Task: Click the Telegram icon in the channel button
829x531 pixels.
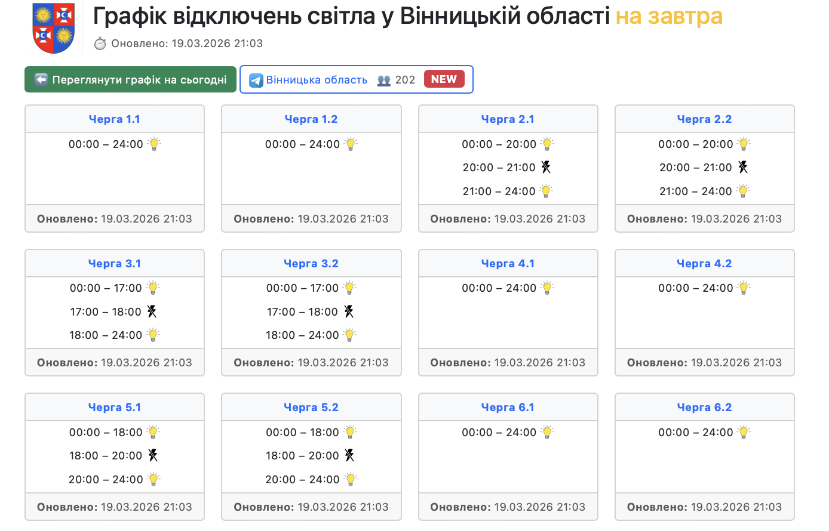Action: [256, 80]
